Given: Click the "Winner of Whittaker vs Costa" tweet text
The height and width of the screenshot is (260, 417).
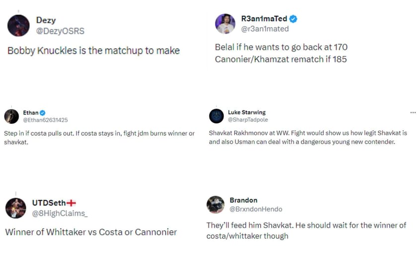Looking at the screenshot, I should click(91, 232).
